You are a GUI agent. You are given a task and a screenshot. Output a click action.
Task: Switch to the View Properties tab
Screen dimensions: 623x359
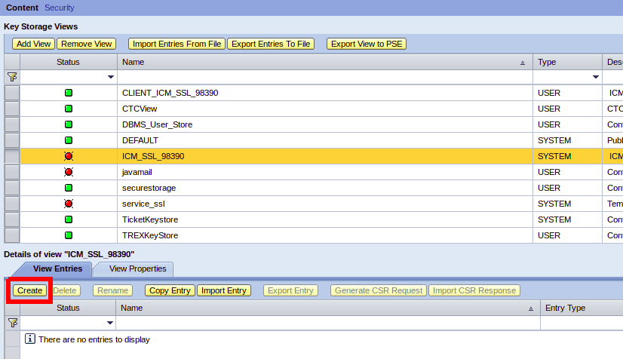pyautogui.click(x=137, y=268)
